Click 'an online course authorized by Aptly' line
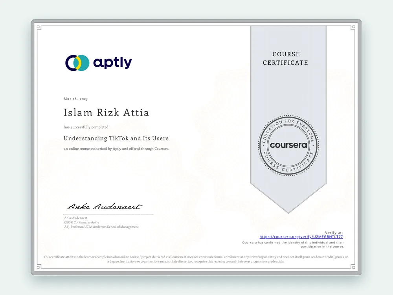 tap(116, 149)
